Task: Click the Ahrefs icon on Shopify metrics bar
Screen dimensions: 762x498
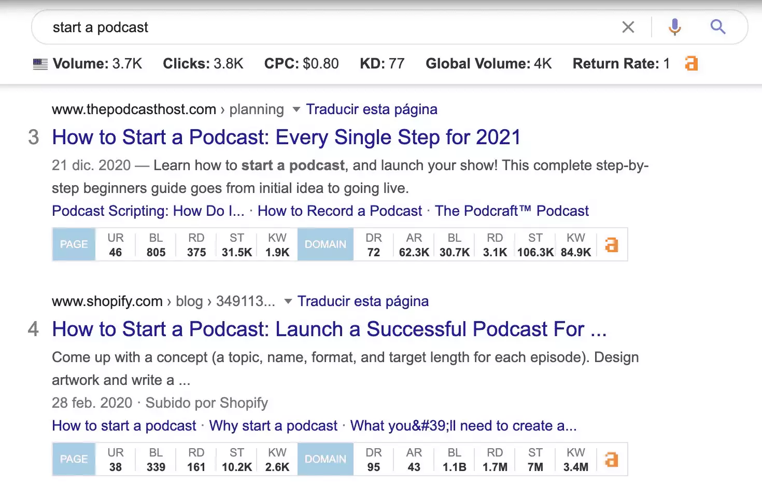Action: coord(612,459)
